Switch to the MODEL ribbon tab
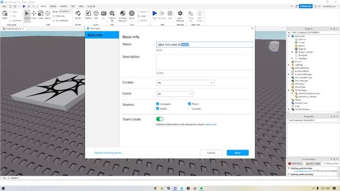Viewport: 340px width, 191px height. tap(53, 6)
